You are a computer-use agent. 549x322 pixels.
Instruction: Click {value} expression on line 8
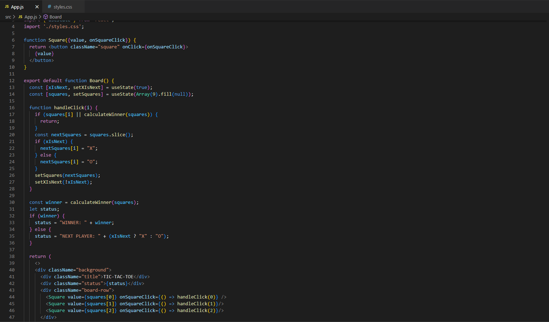click(x=44, y=54)
